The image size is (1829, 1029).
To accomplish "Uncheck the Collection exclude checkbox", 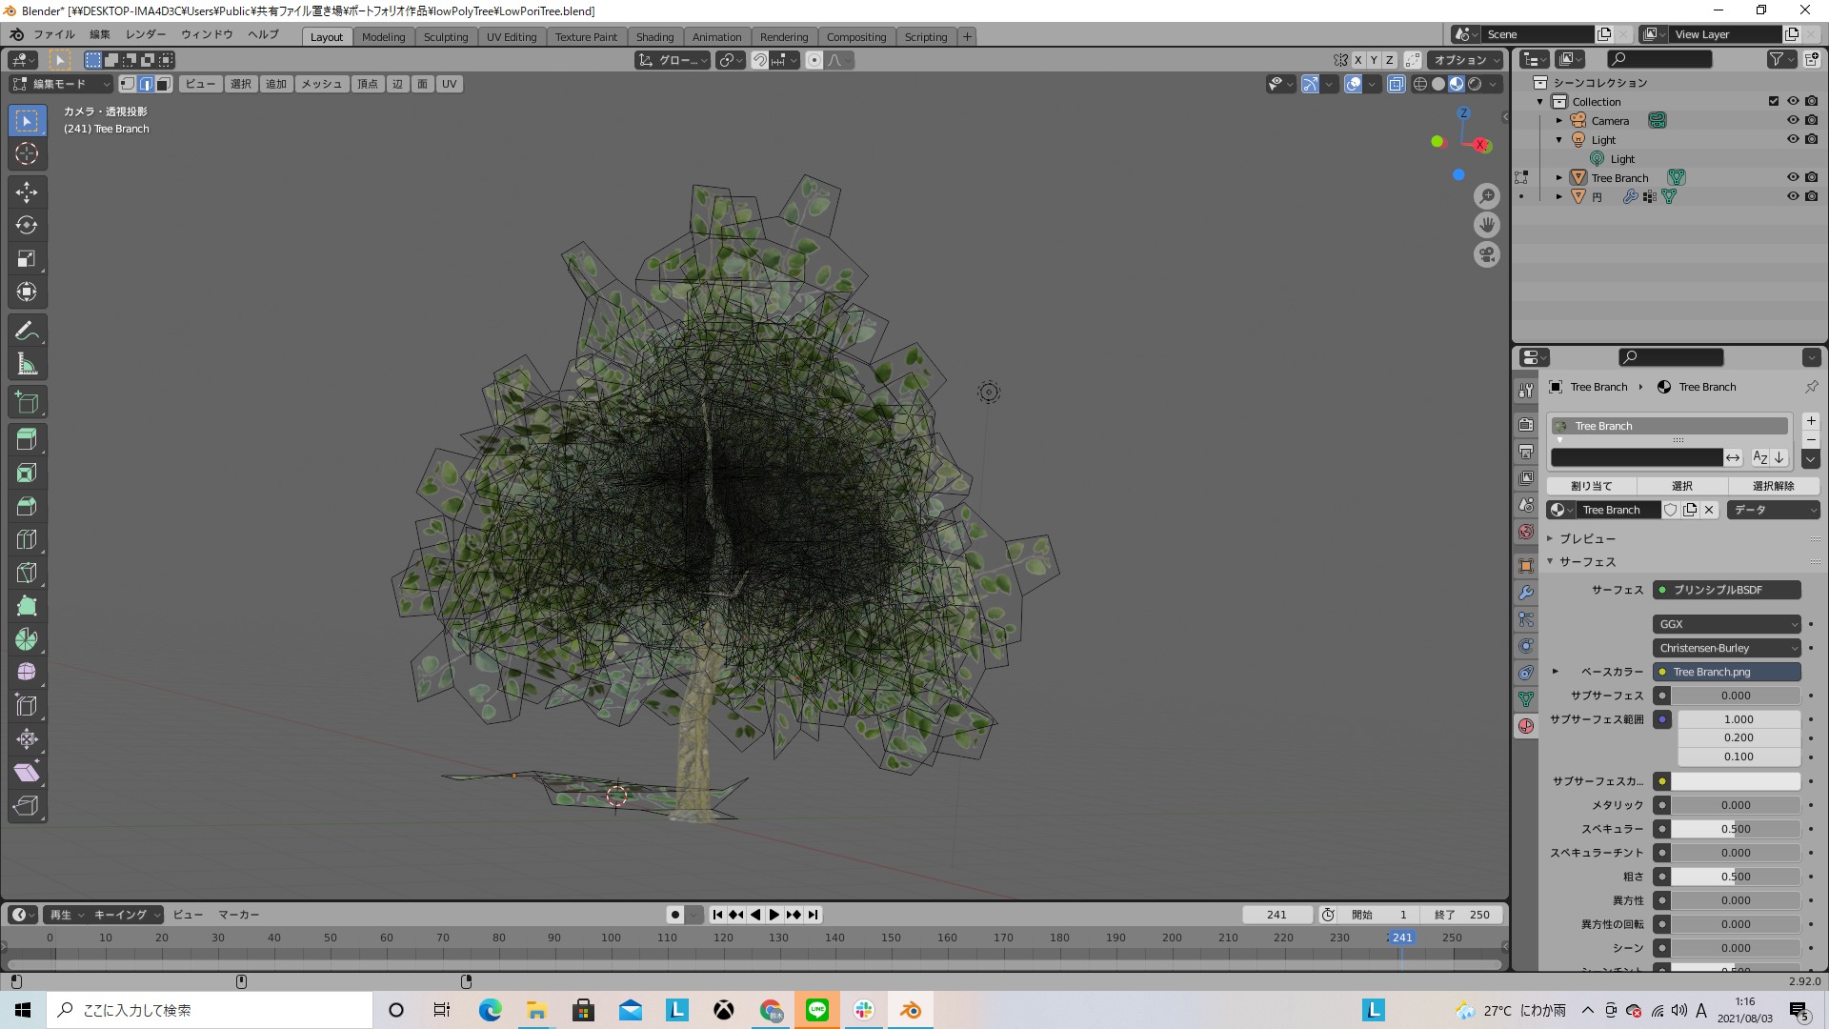I will 1773,102.
